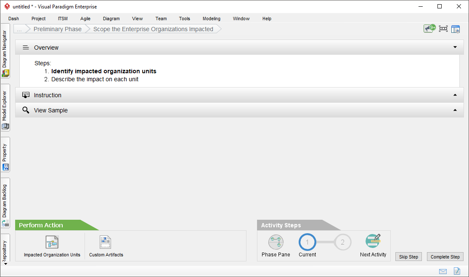Select step 2 circle in Activity Steps
Viewport: 469px width, 277px height.
point(343,242)
